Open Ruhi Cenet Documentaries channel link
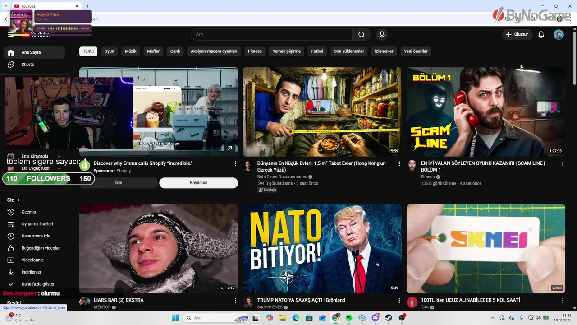Screen dimensions: 577x325 [282, 177]
